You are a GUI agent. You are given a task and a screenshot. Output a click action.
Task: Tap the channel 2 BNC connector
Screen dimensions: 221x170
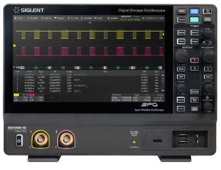click(66, 139)
